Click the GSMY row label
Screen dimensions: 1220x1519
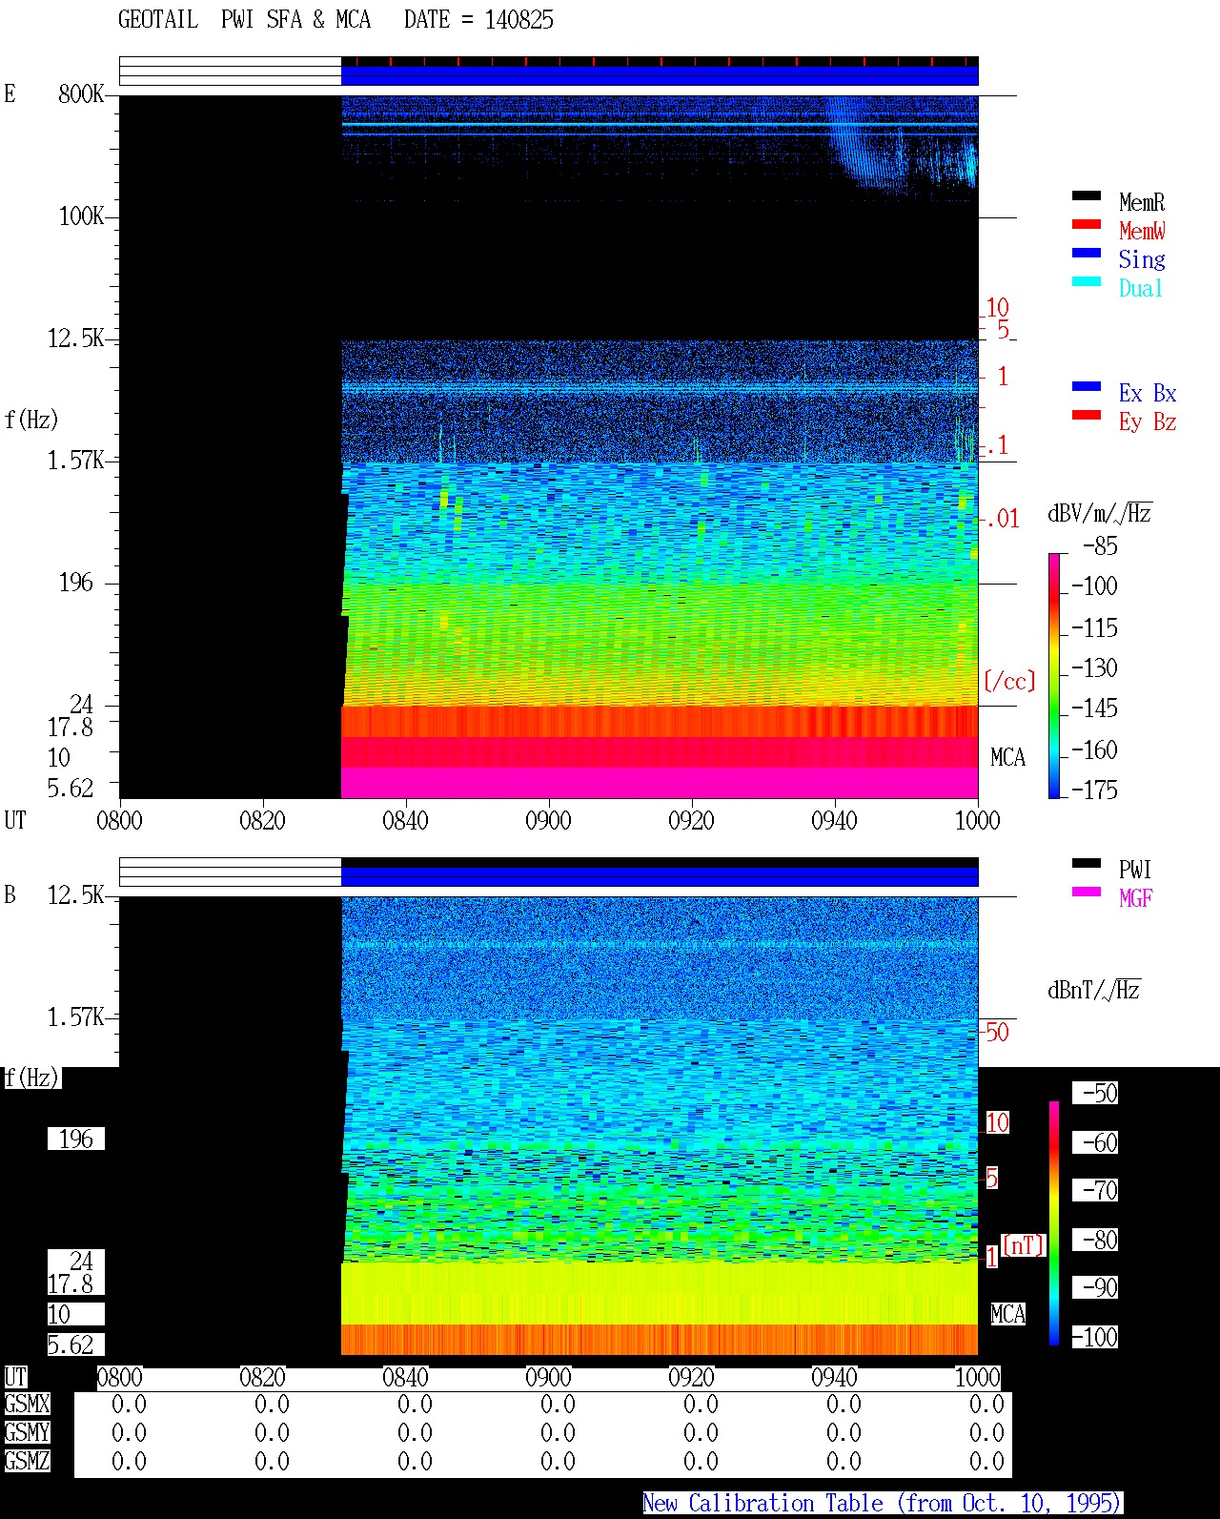click(27, 1433)
